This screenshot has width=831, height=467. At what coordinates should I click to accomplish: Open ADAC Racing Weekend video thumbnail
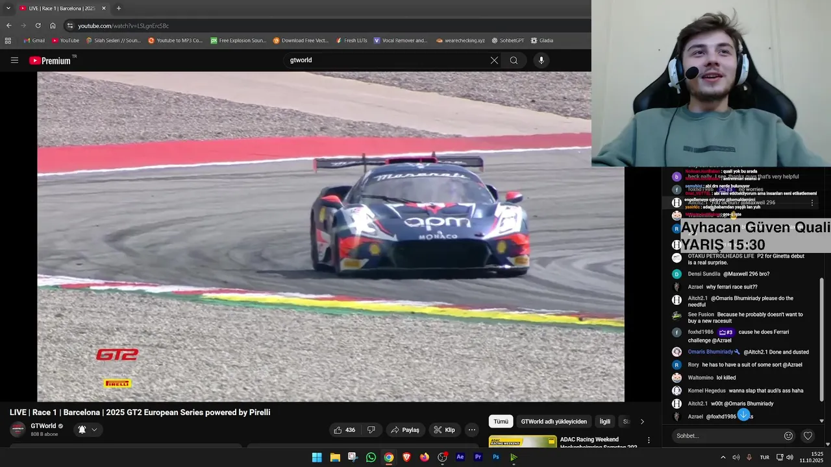tap(522, 442)
